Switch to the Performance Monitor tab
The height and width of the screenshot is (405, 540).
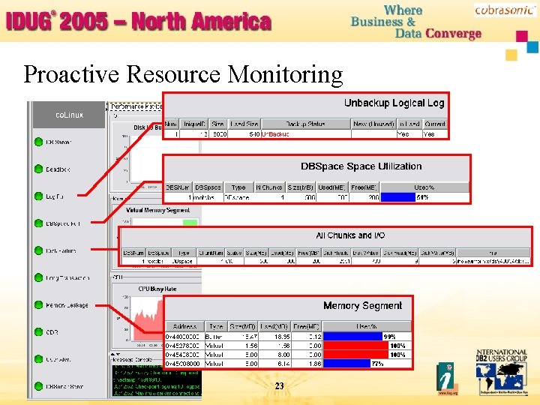pyautogui.click(x=136, y=106)
